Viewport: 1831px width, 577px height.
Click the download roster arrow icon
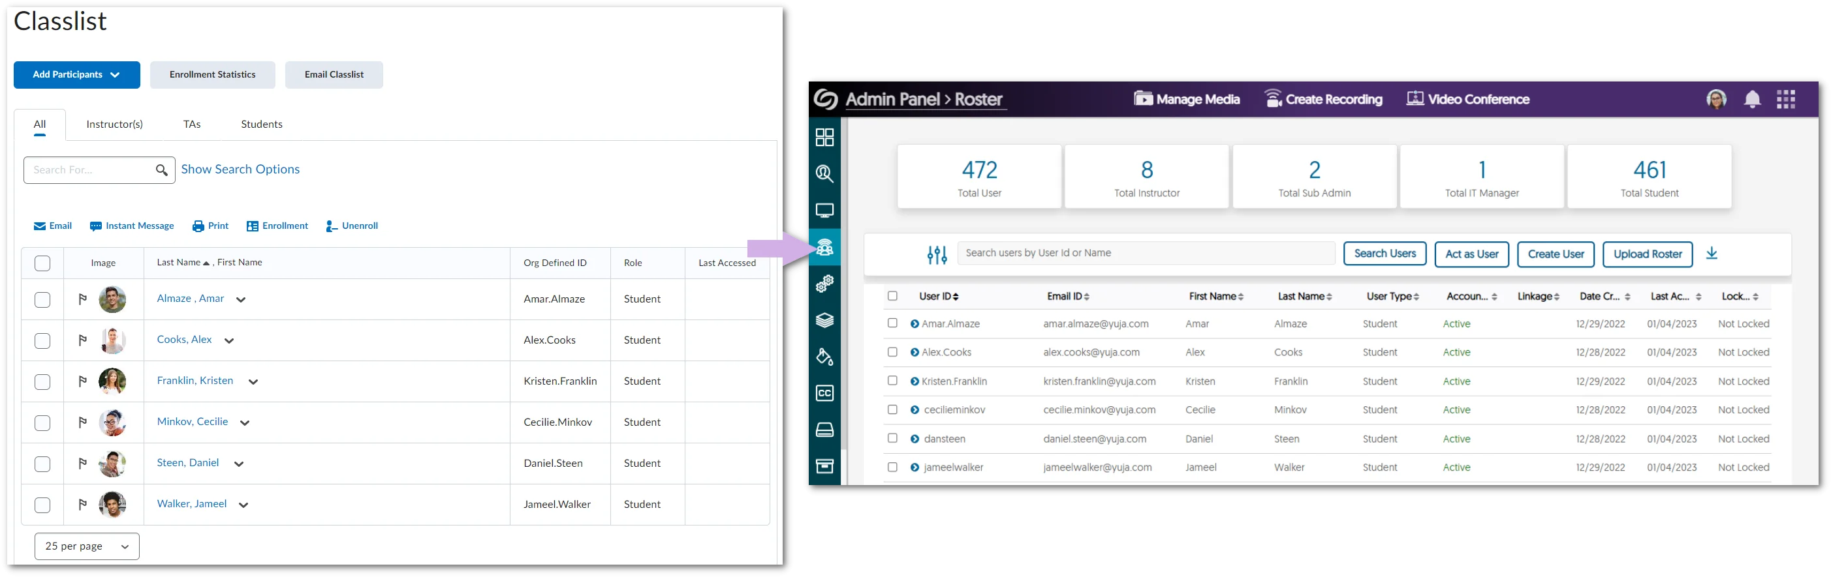[x=1712, y=254]
